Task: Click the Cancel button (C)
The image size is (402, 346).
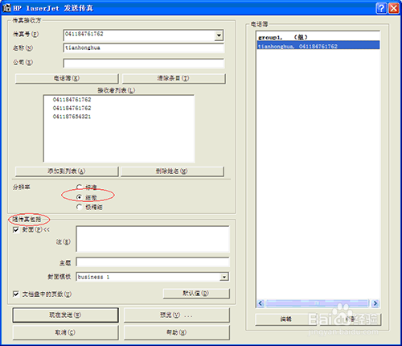Action: 65,332
